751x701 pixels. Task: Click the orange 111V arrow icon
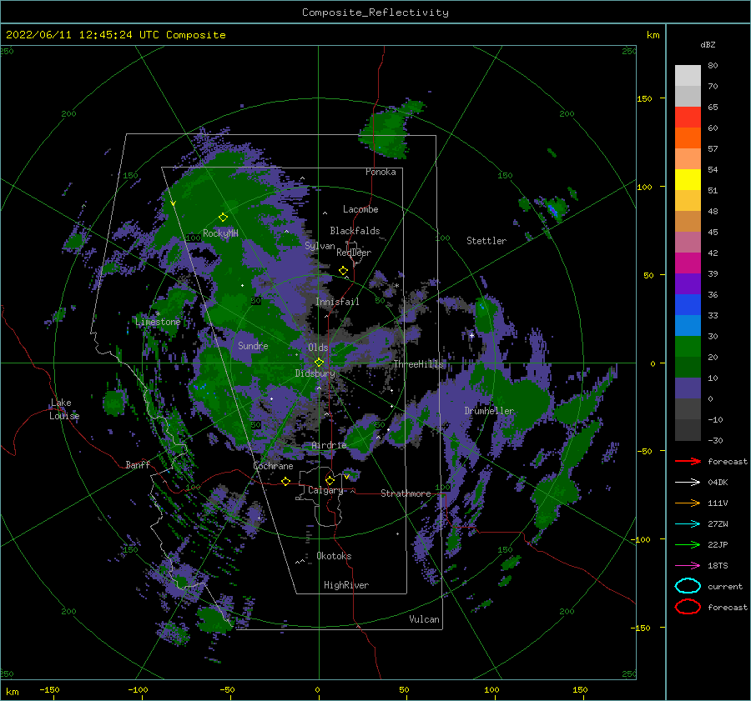tap(688, 503)
